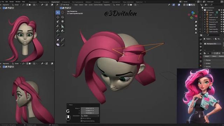Open Global orientation dropdown in top-left viewport

coord(16,5)
